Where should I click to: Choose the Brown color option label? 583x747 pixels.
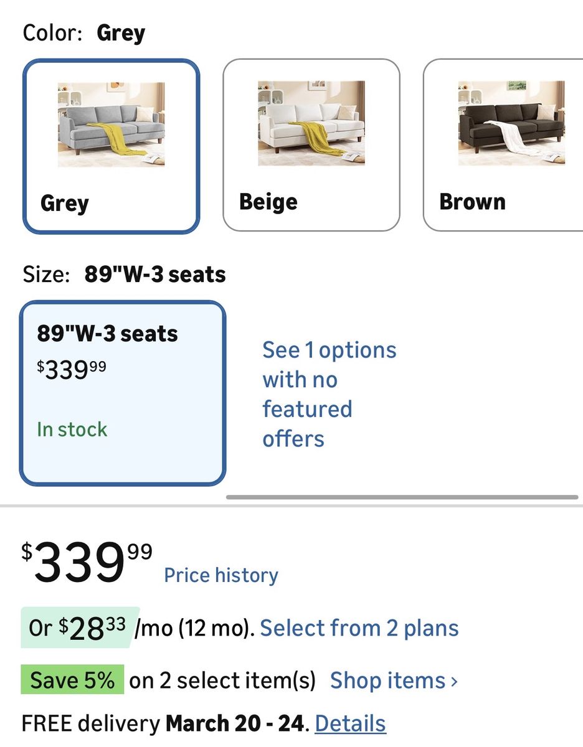click(472, 202)
